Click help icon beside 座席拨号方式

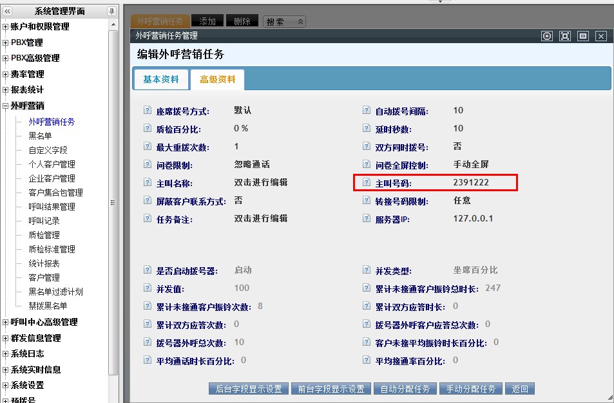148,110
